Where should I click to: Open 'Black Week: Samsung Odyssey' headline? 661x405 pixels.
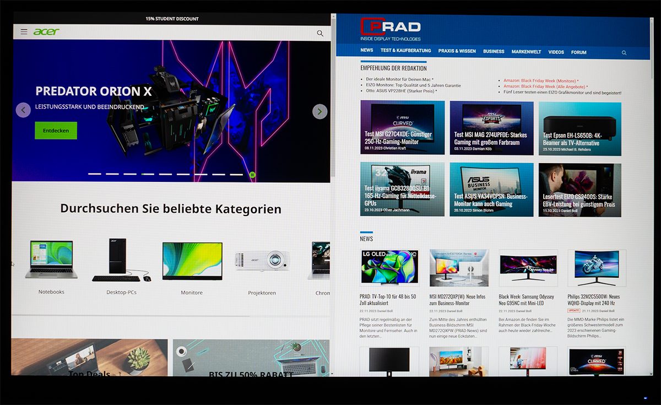click(x=527, y=300)
